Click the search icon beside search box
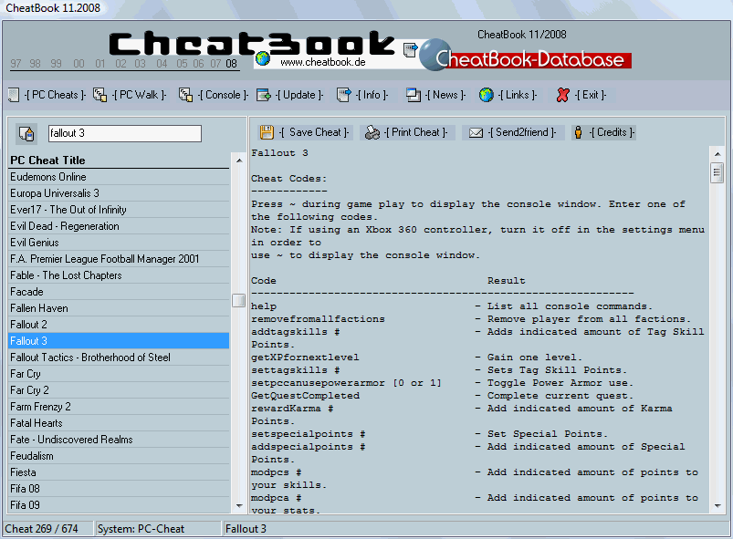Screen dimensions: 733x539 (26, 133)
